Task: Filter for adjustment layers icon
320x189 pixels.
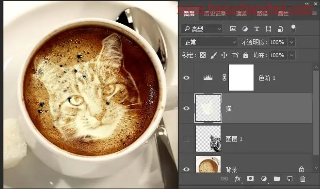Action: tap(245, 29)
